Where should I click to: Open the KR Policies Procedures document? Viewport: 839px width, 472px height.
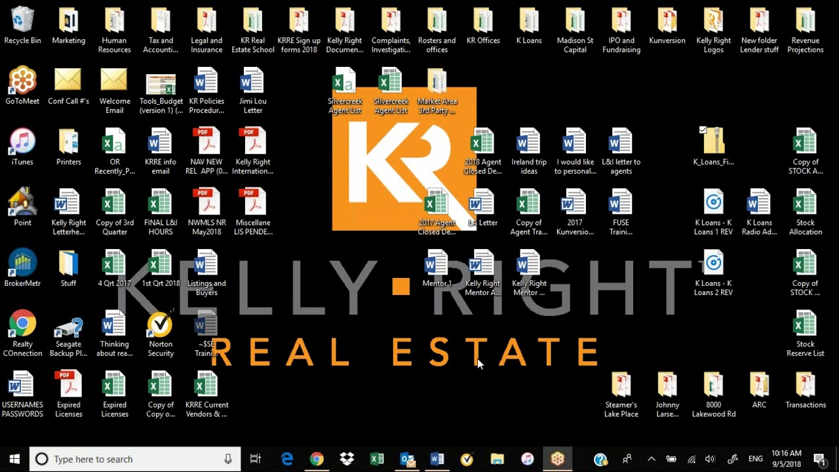[206, 90]
